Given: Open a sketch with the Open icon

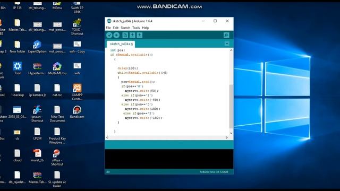Looking at the screenshot, I should tap(132, 35).
